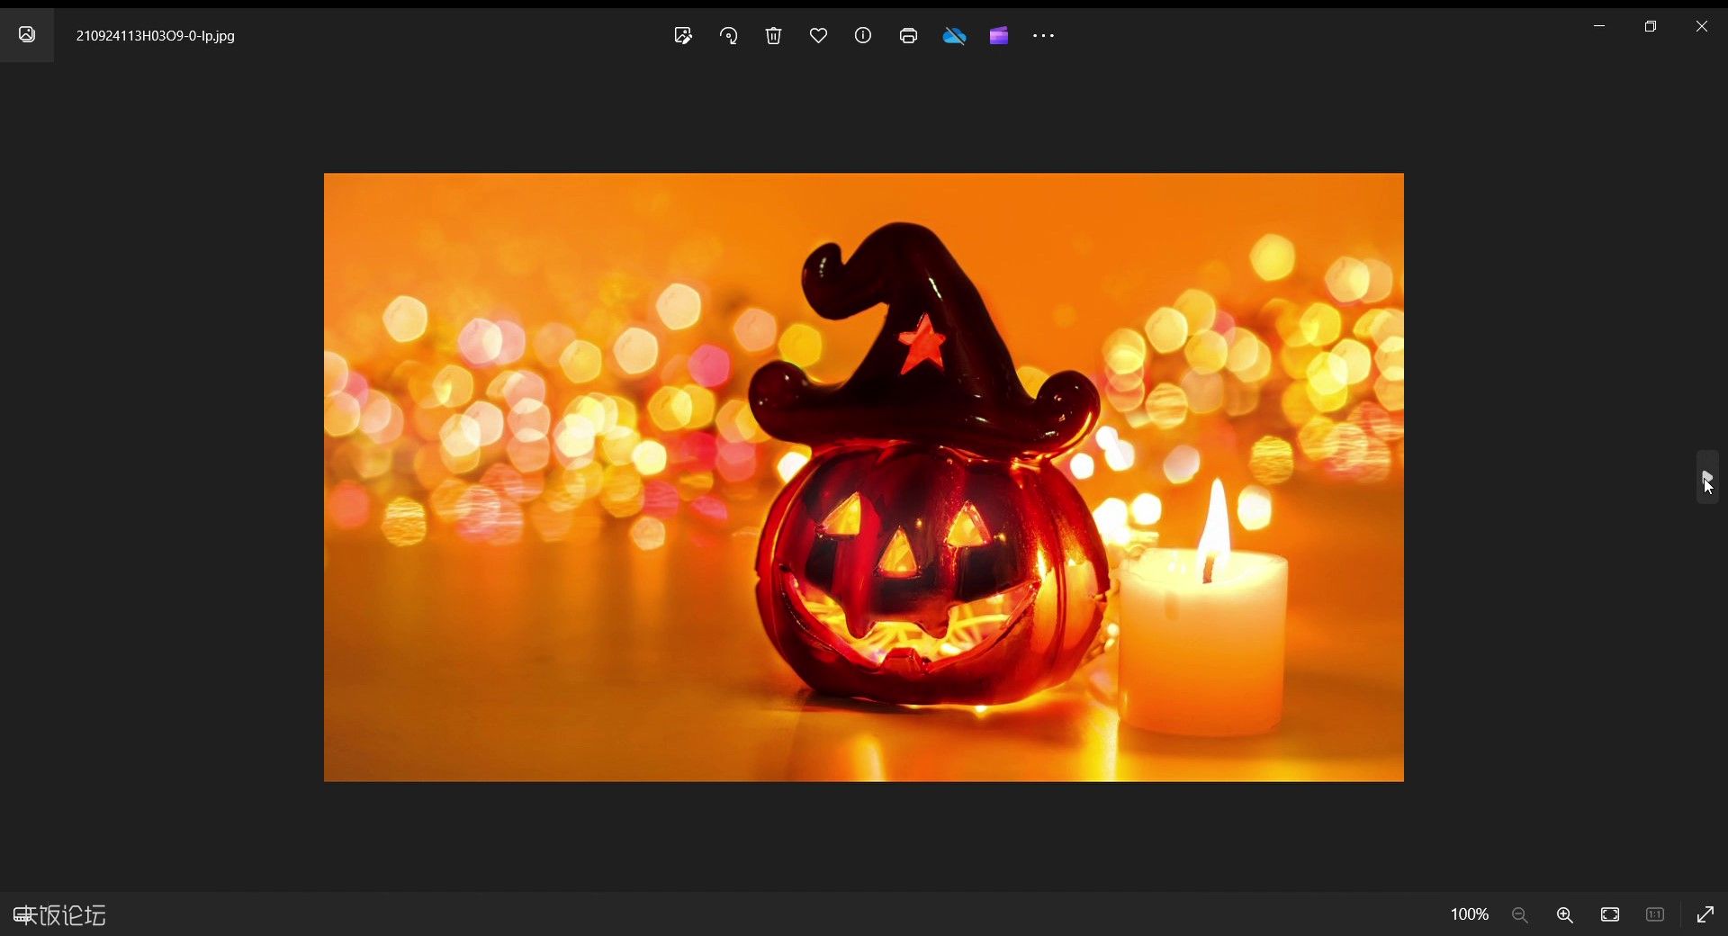Viewport: 1728px width, 936px height.
Task: Go to next photo arrow
Action: (1707, 477)
